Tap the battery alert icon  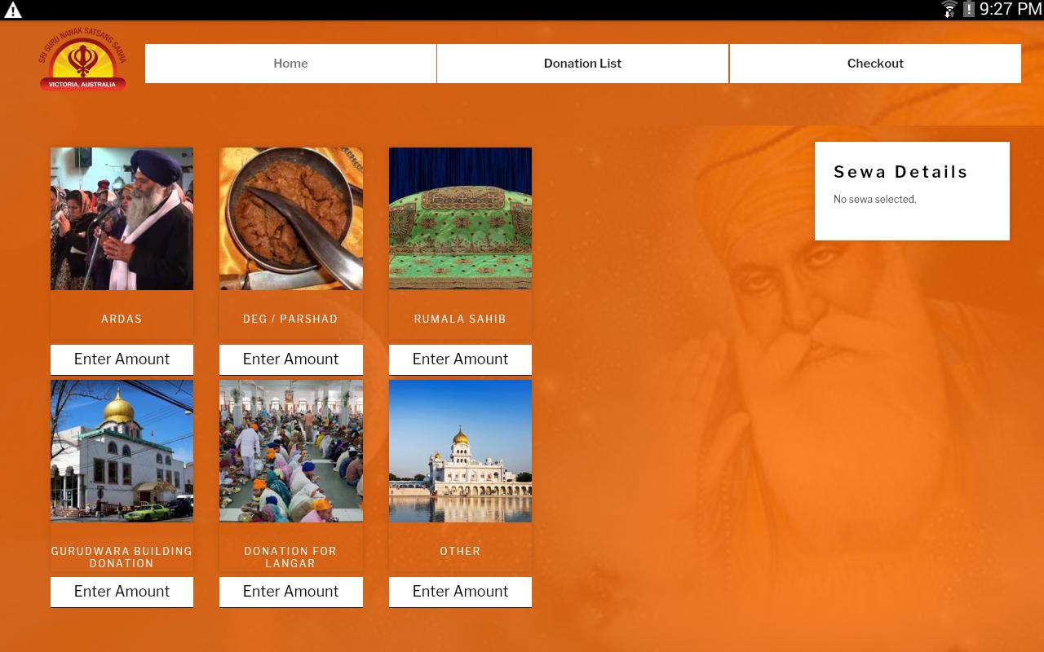tap(968, 10)
